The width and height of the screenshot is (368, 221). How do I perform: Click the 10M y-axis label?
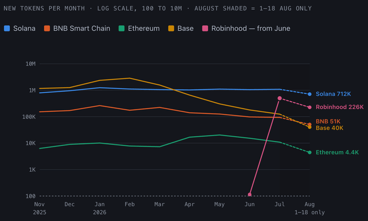tap(30, 64)
